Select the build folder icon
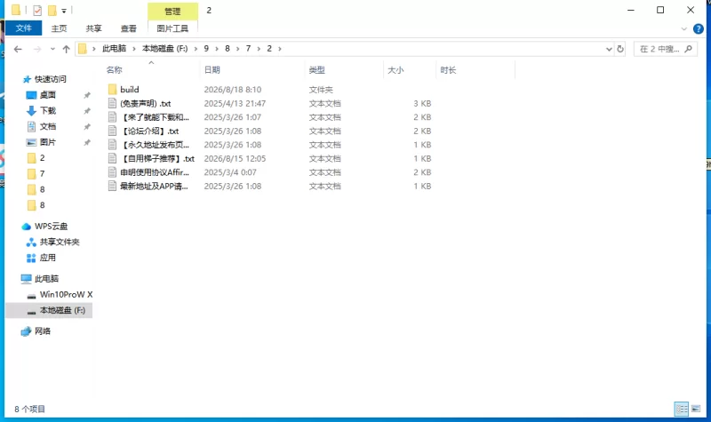711x422 pixels. [113, 90]
